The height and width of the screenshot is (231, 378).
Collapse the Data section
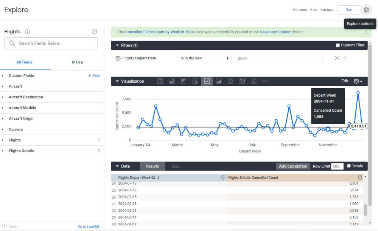click(117, 166)
